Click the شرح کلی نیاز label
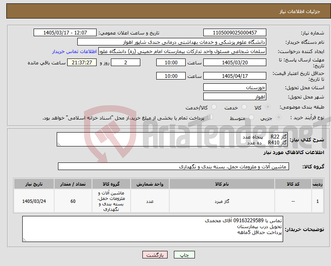This screenshot has height=266, width=331. coord(307,140)
